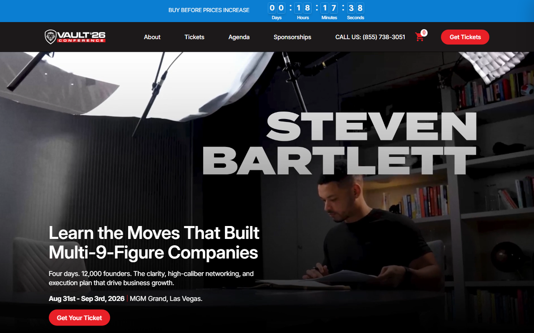Click the Vault '26 Conference logo

(x=75, y=37)
